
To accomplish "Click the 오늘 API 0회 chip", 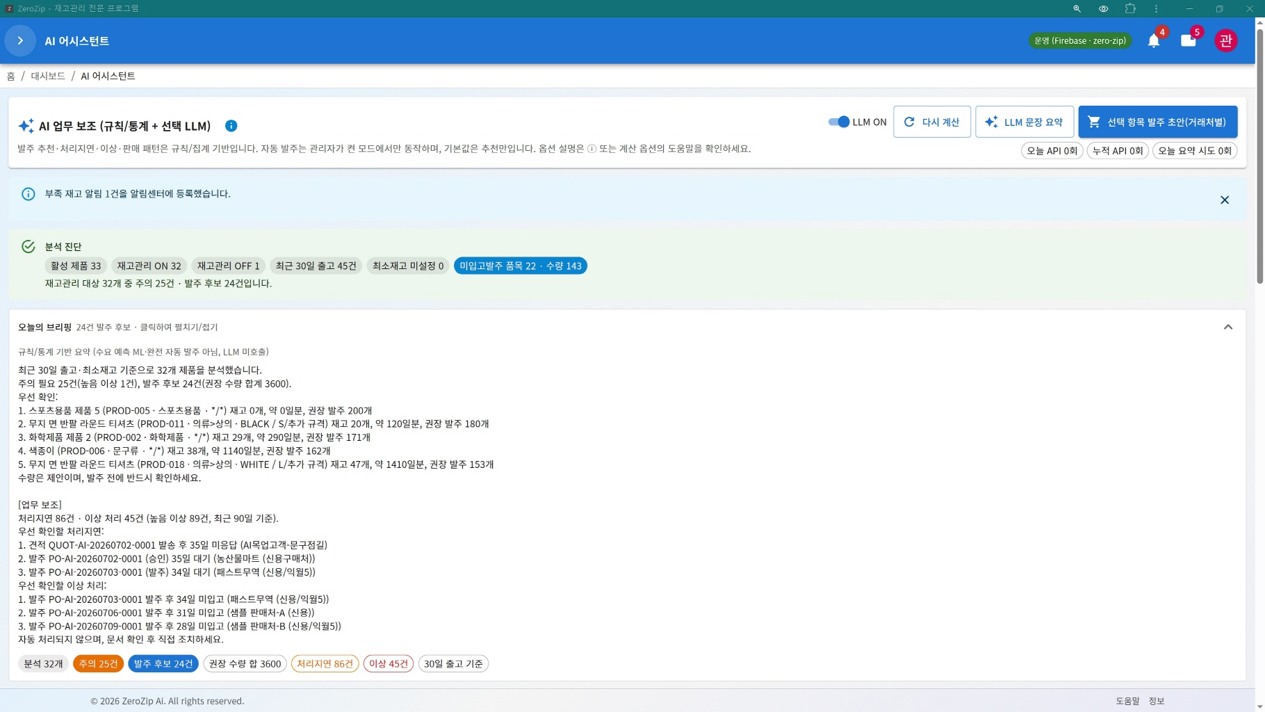I will click(1052, 151).
